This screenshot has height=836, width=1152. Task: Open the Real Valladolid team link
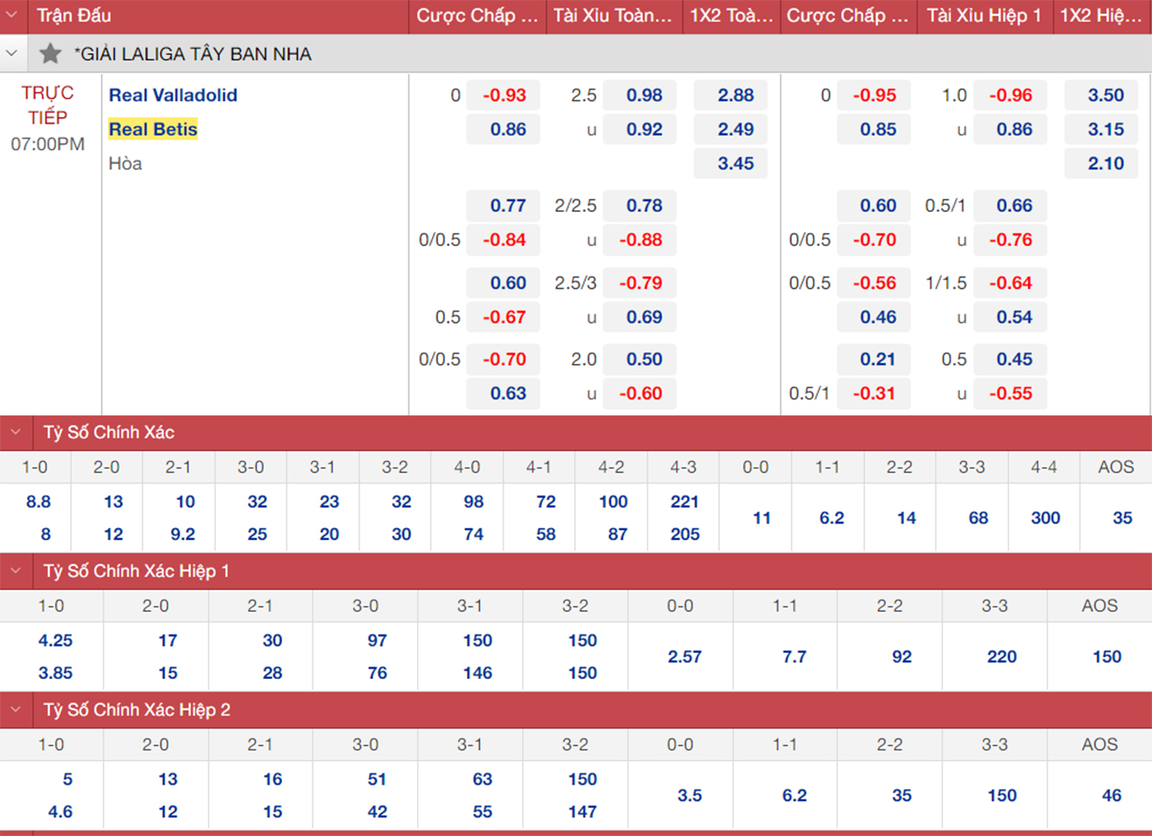pos(173,95)
